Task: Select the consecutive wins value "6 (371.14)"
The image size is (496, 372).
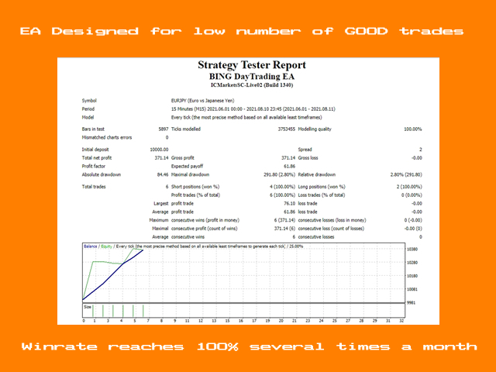Action: [x=284, y=220]
